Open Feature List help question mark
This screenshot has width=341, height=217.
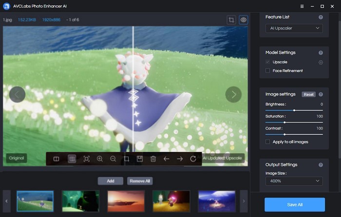point(321,17)
